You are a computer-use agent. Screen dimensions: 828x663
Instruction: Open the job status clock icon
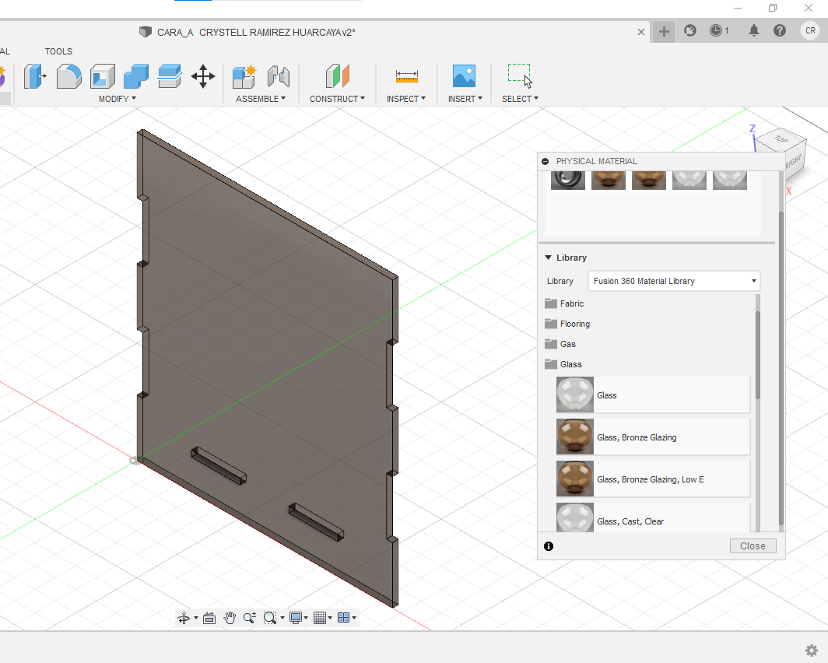pos(716,31)
